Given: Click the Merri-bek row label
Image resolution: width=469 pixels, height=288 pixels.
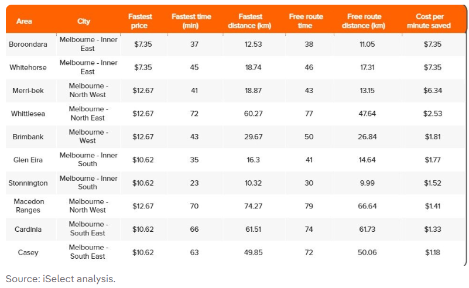Looking at the screenshot, I should [x=28, y=90].
